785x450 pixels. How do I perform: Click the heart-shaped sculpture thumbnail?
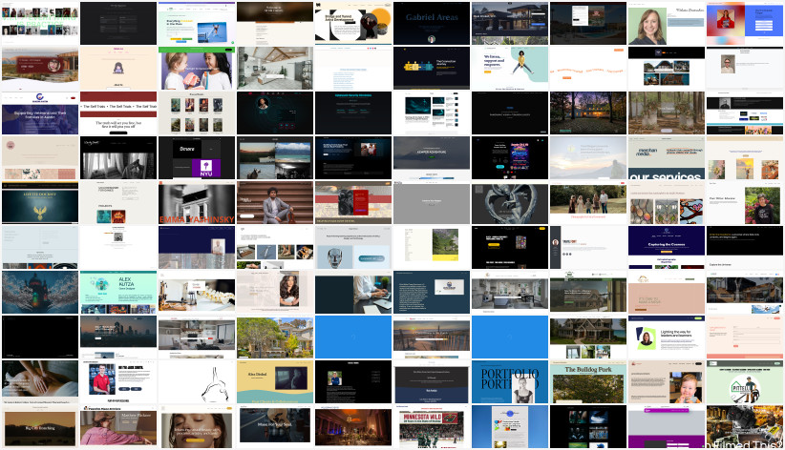510,202
